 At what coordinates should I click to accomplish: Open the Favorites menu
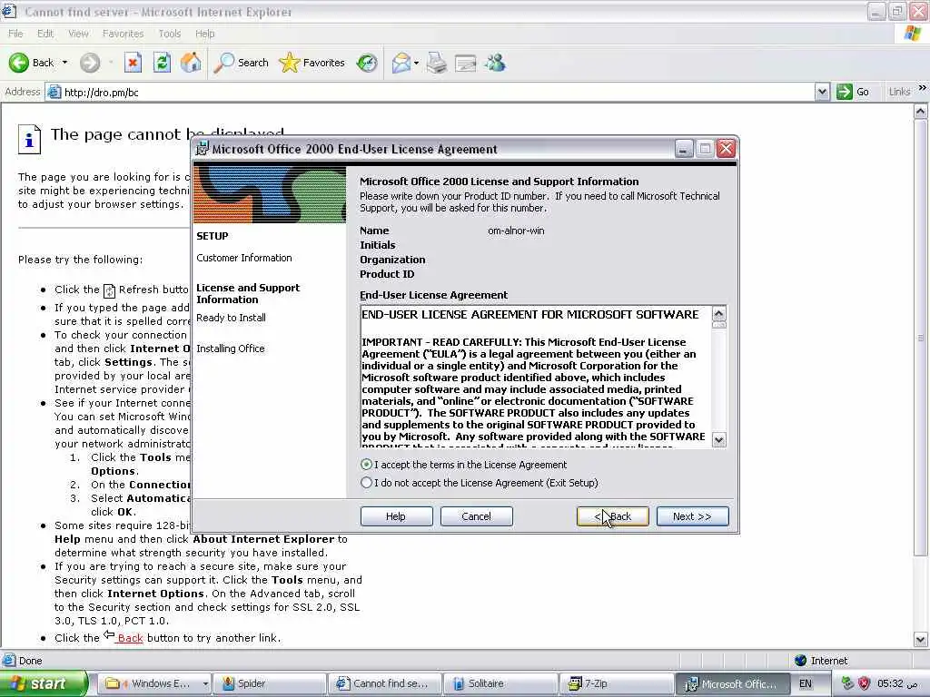pos(123,34)
